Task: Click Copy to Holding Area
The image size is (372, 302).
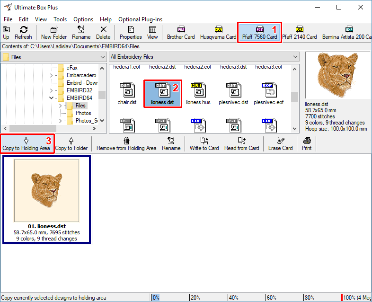Action: [x=26, y=144]
